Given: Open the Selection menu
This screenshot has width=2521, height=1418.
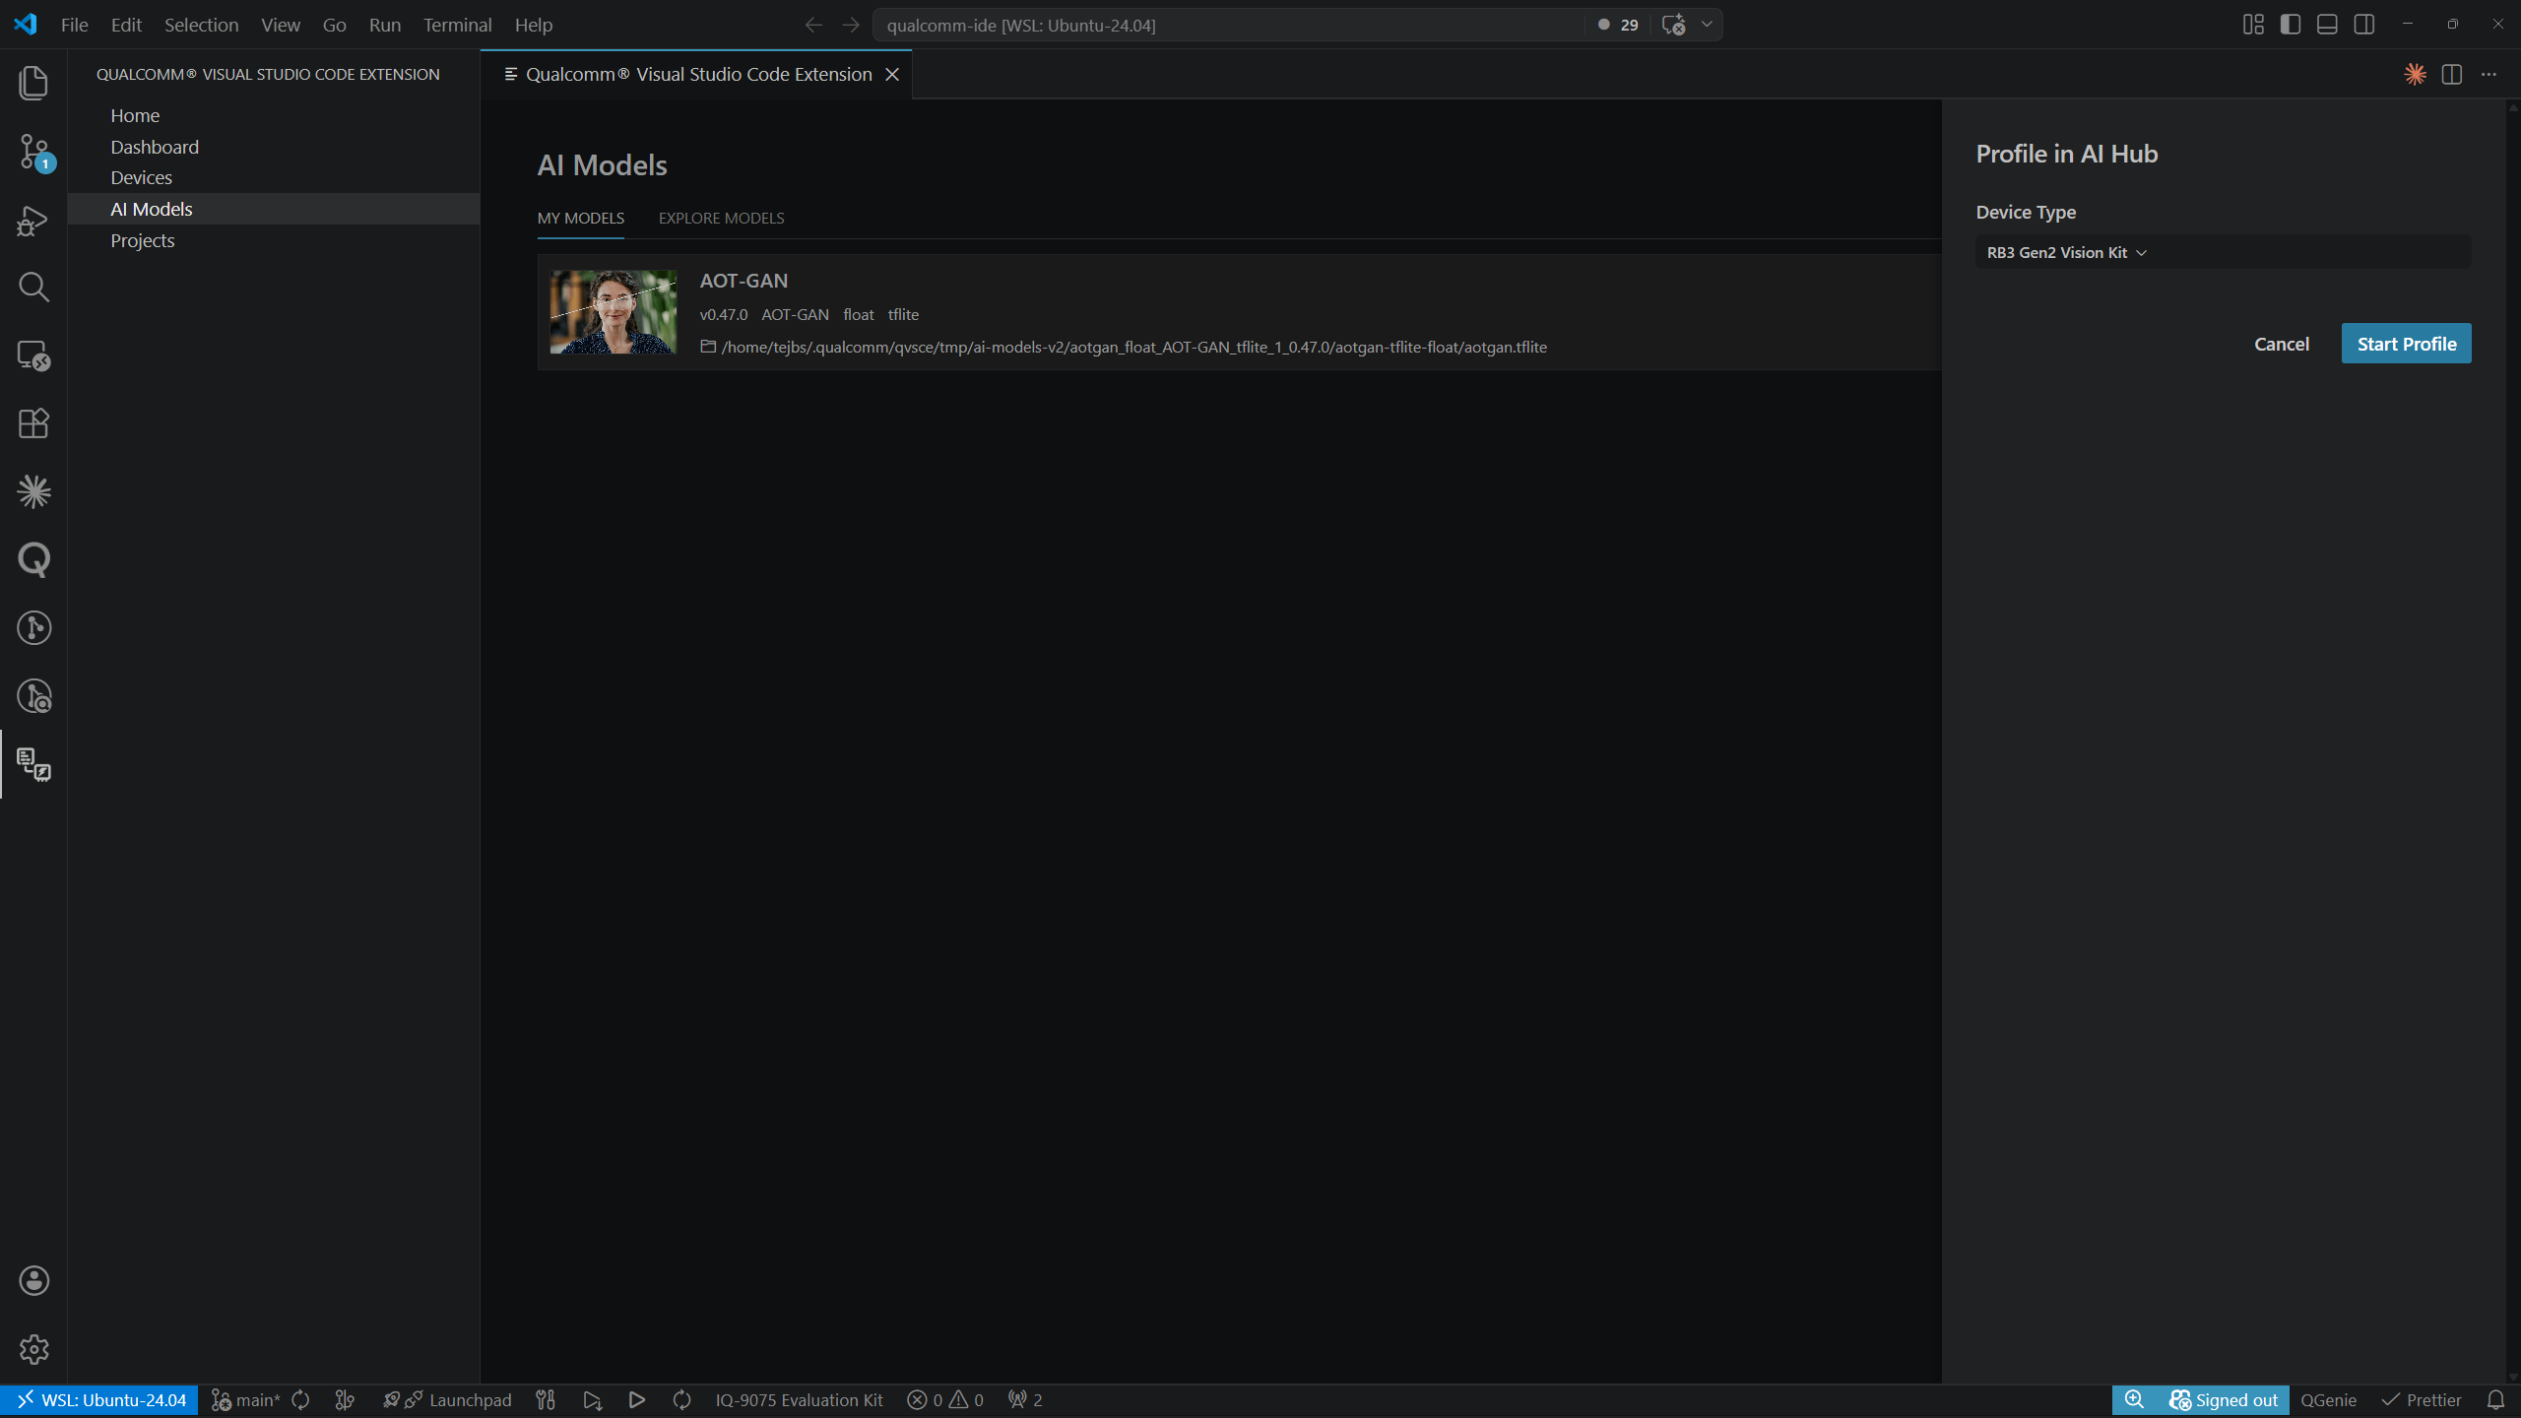Looking at the screenshot, I should pos(201,25).
